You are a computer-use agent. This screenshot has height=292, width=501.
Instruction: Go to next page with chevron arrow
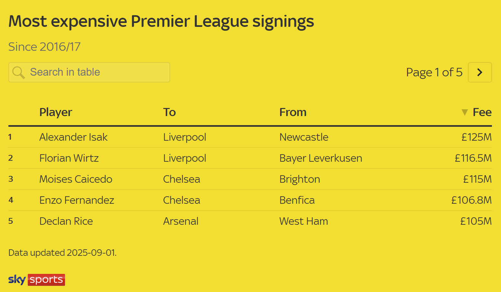pos(480,72)
